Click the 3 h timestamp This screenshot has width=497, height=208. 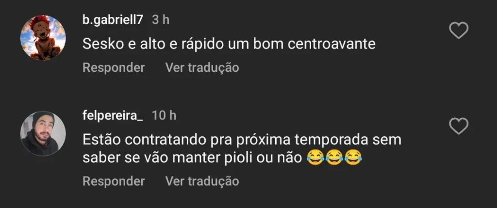point(160,20)
